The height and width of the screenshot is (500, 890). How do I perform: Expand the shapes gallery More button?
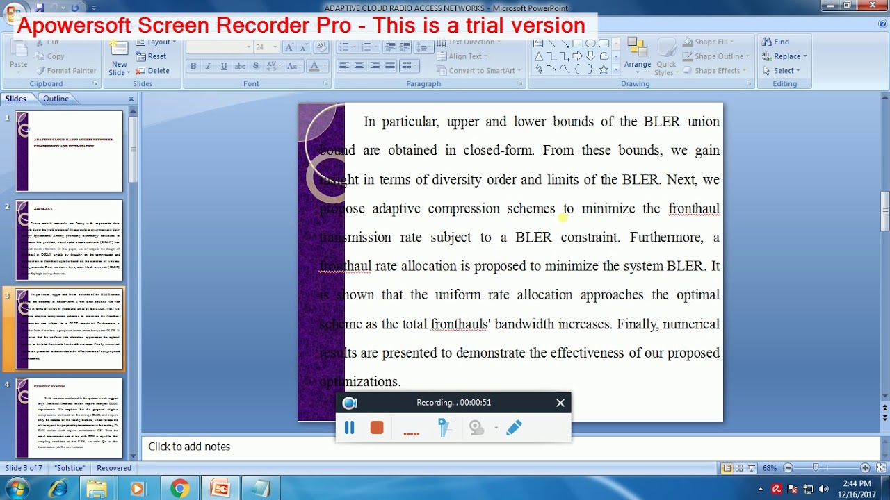[x=616, y=69]
